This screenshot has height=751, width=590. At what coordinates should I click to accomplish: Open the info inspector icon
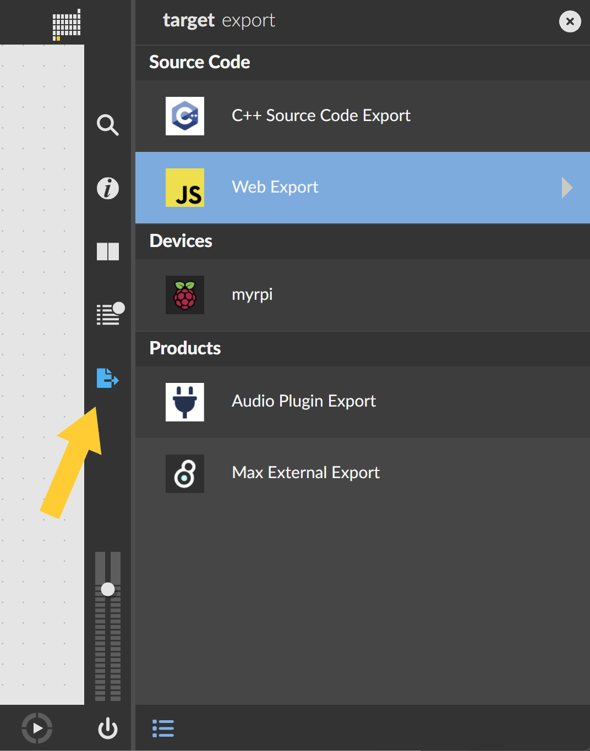(107, 188)
